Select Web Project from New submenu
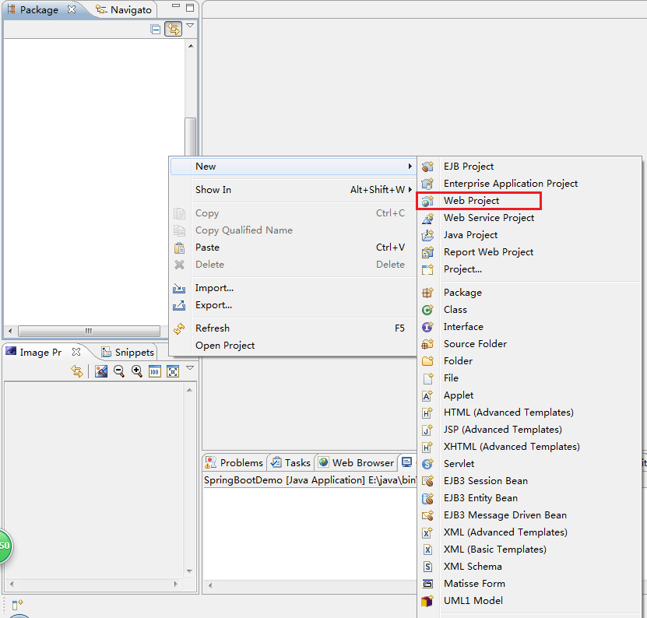The width and height of the screenshot is (647, 618). tap(471, 201)
